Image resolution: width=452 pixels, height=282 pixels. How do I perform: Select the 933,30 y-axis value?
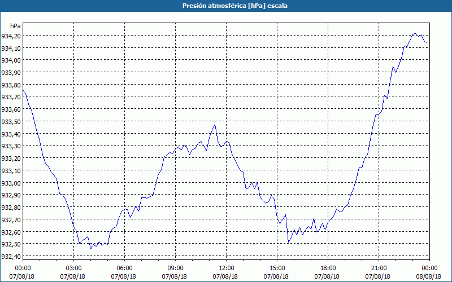coord(11,146)
